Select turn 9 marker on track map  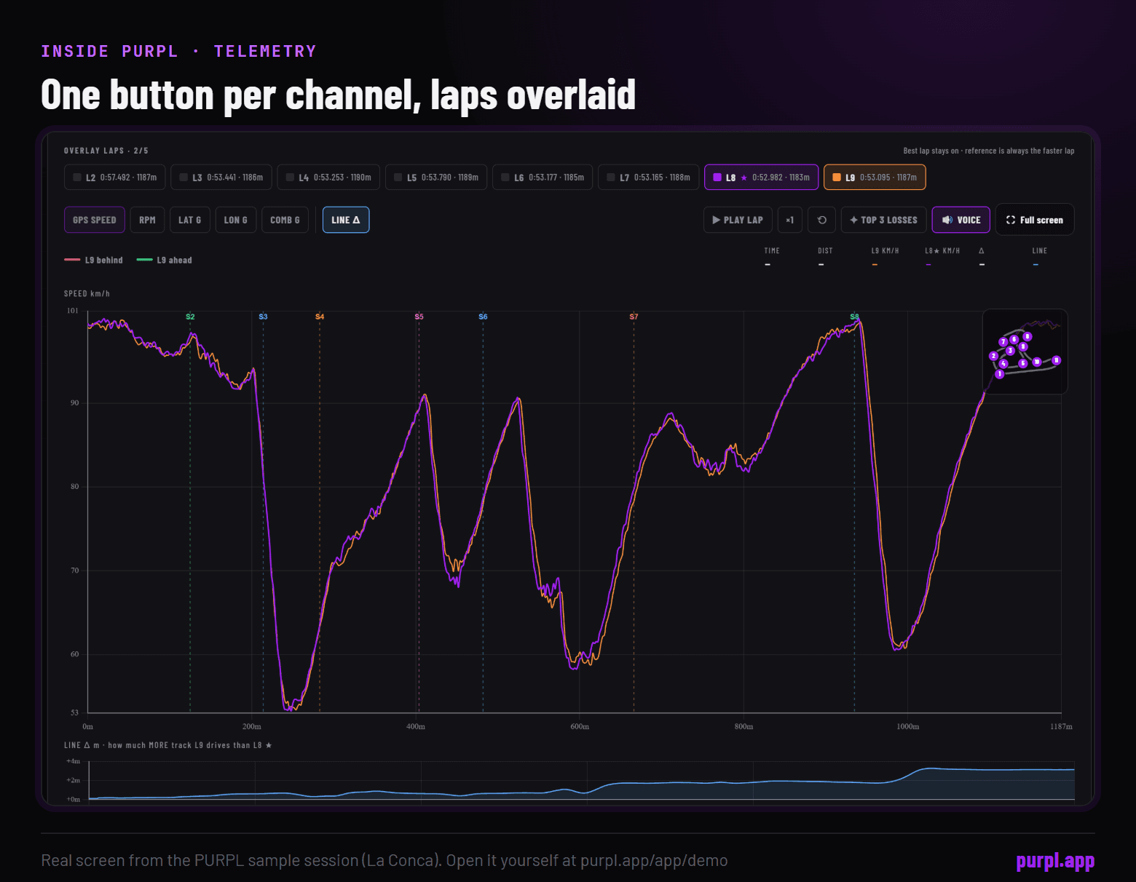pos(1023,346)
